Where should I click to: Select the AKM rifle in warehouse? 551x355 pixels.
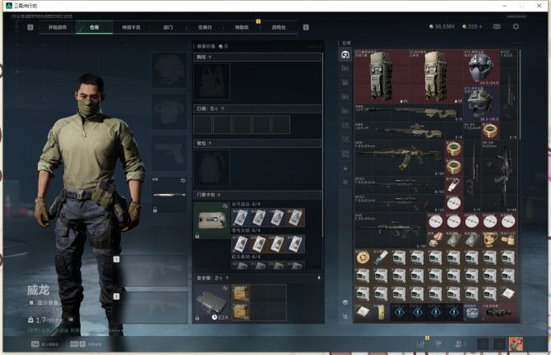tap(400, 158)
